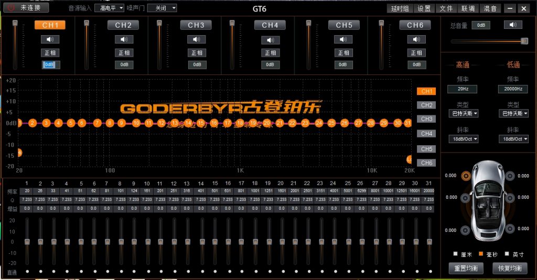Select the front-left speaker on car diagram
Screen dimensions: 537x280
466,176
